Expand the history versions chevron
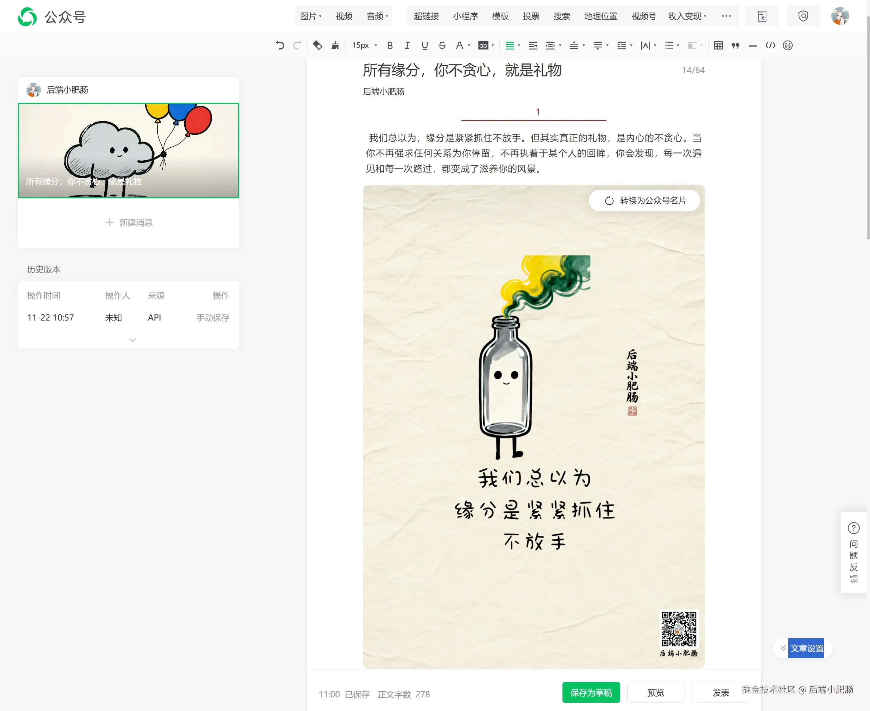 pyautogui.click(x=132, y=340)
